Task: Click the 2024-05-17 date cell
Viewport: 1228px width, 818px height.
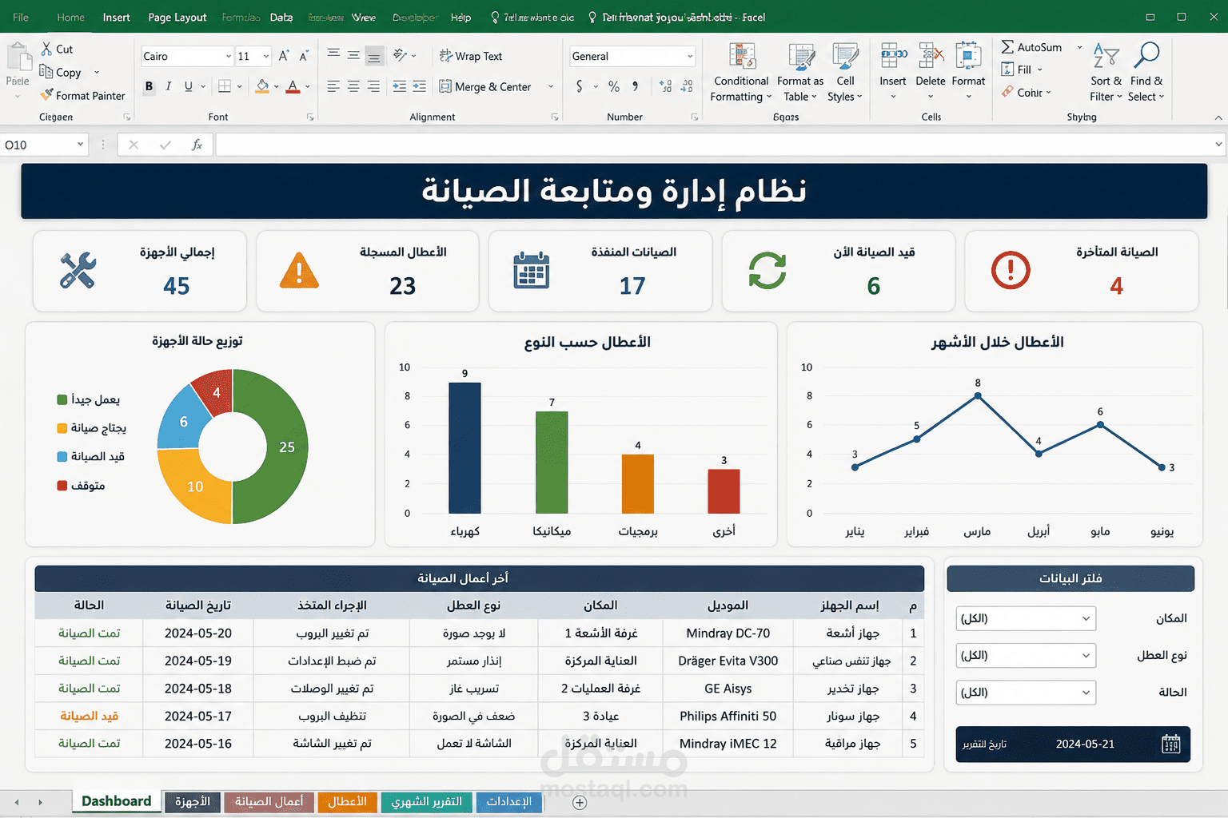Action: click(x=198, y=716)
